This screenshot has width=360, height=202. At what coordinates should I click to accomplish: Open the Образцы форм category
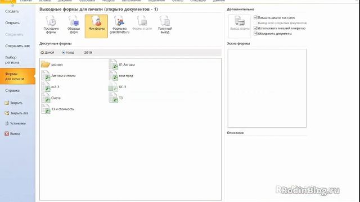(74, 25)
